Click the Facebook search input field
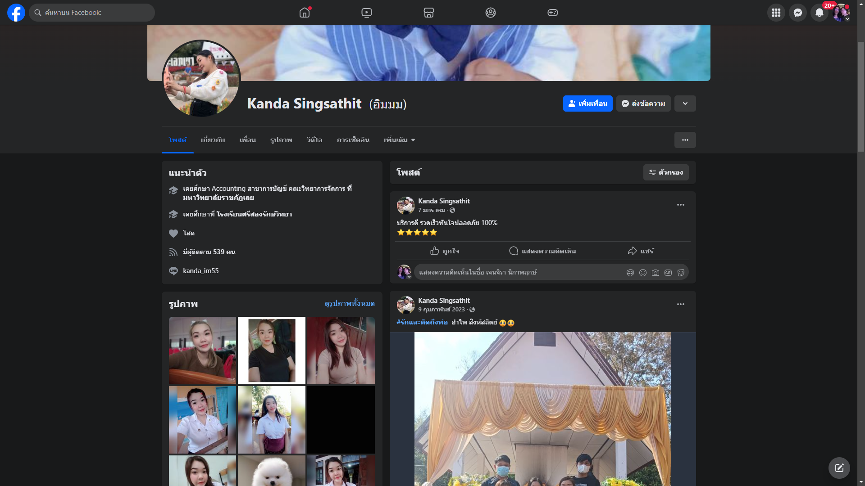865x486 pixels. point(92,13)
